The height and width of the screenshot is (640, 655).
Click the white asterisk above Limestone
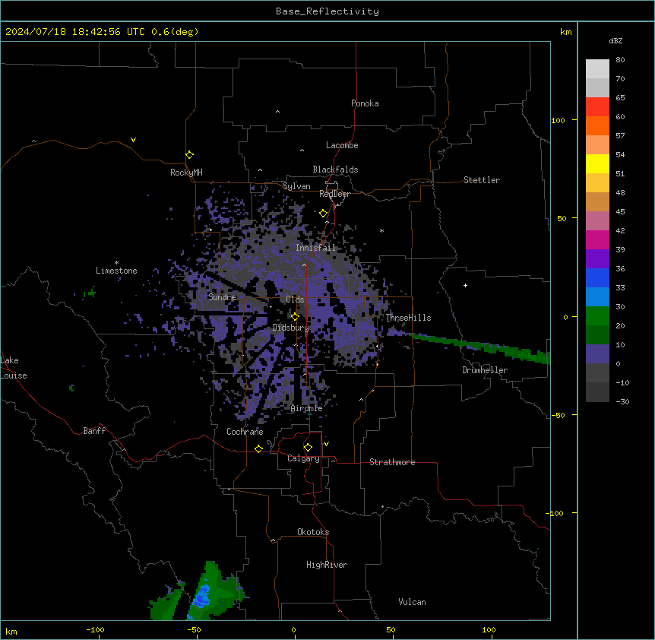[116, 263]
